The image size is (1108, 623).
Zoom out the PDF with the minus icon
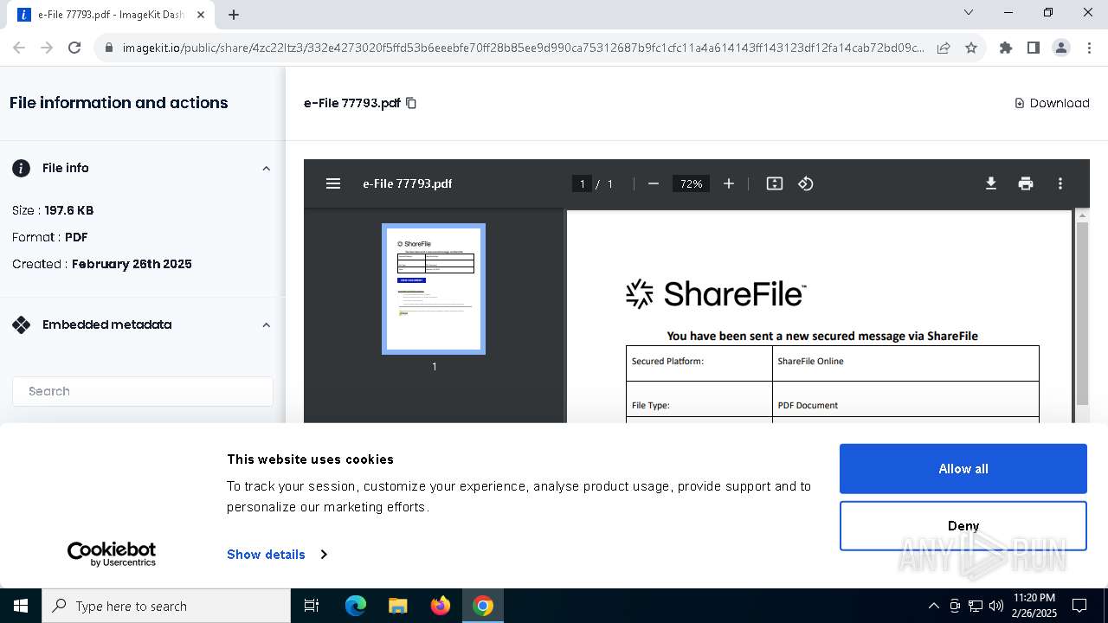pos(654,183)
